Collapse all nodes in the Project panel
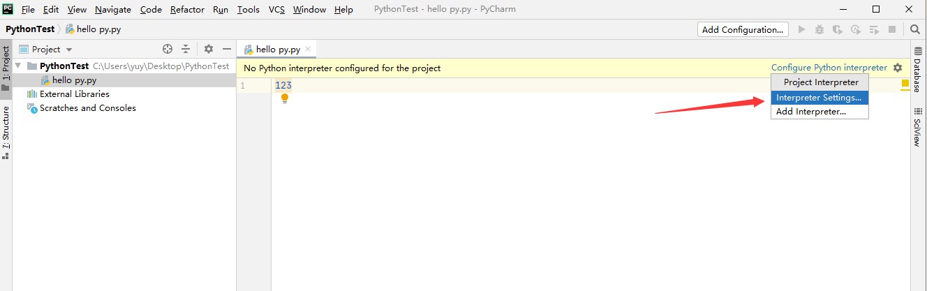This screenshot has width=927, height=291. point(186,49)
